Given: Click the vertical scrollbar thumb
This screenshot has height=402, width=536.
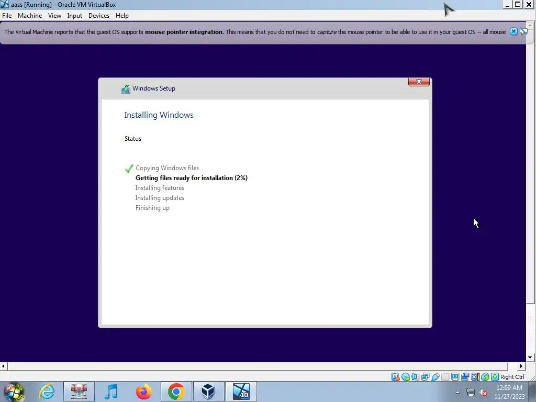Looking at the screenshot, I should click(x=530, y=166).
